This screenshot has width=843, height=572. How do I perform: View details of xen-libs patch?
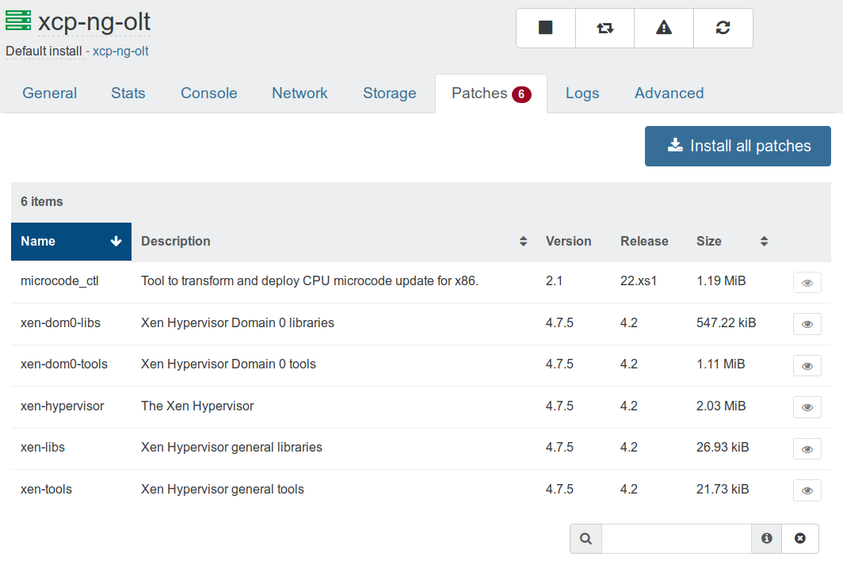pos(807,449)
